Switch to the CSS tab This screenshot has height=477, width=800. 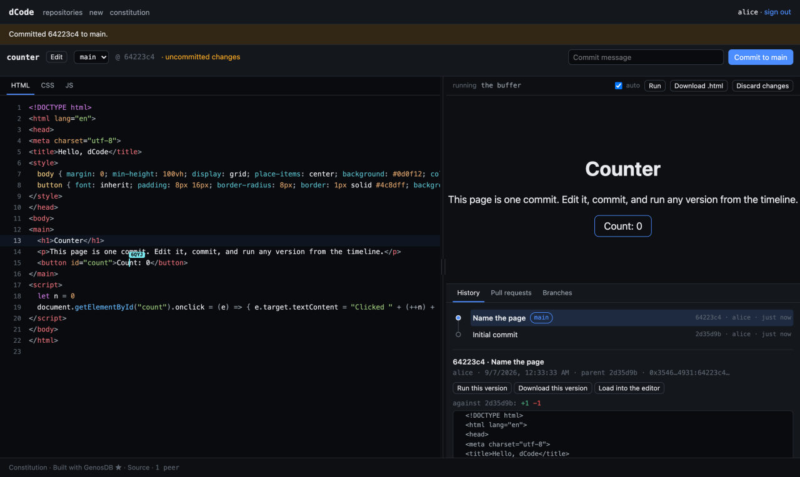(x=47, y=86)
